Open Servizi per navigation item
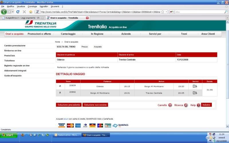 (155, 34)
